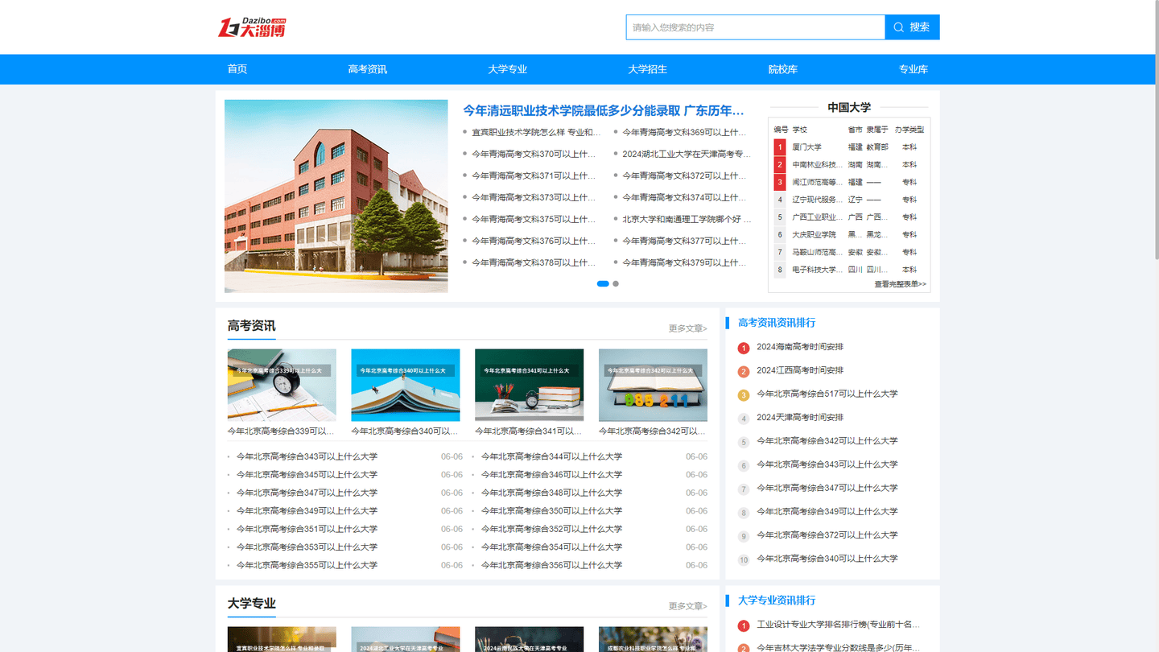Open 北京大学和南通理工学院哪个好 link
This screenshot has width=1159, height=652.
pos(687,219)
